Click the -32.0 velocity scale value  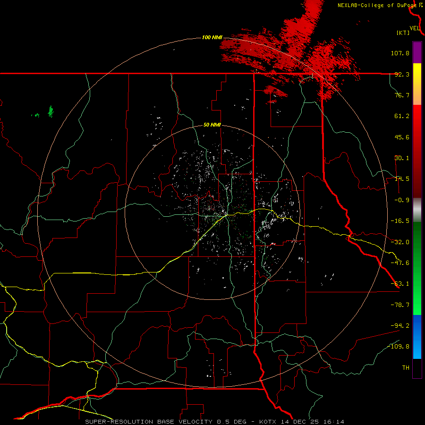tap(400, 242)
